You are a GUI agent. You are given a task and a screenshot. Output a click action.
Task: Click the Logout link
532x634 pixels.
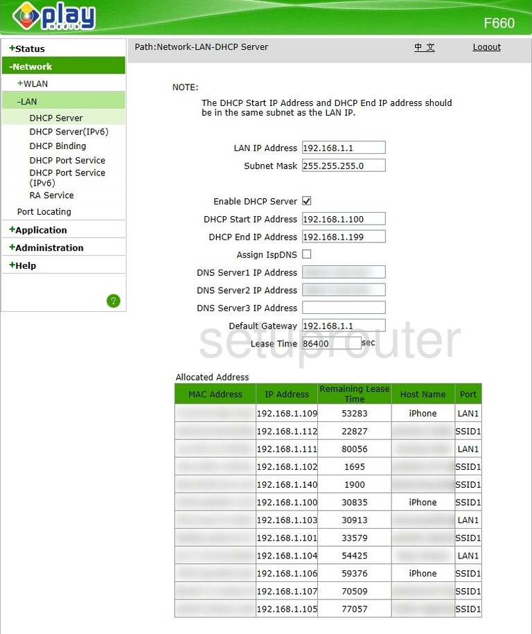(x=486, y=47)
